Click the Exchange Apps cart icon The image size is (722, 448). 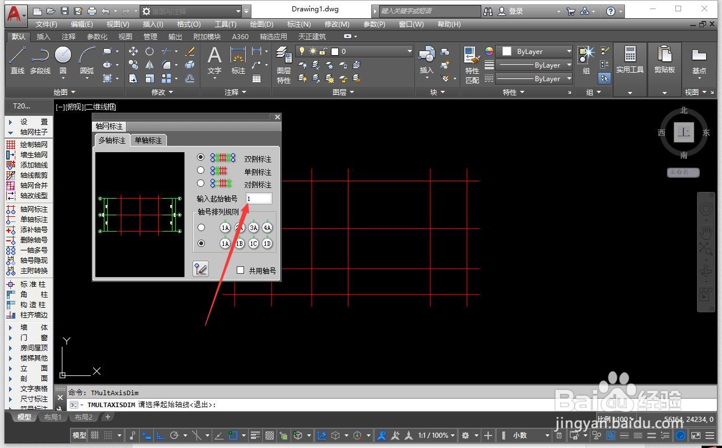point(571,11)
